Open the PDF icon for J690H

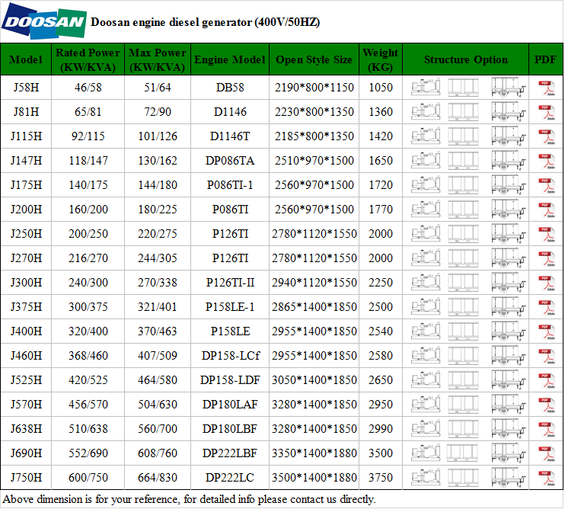click(547, 454)
